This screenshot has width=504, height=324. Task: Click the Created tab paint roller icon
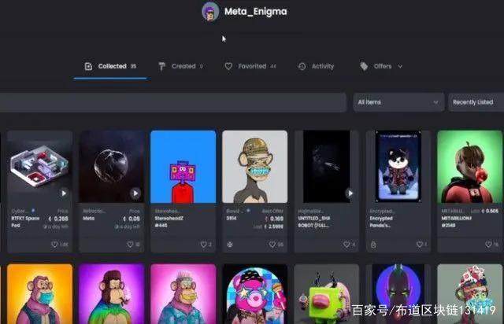(x=161, y=67)
